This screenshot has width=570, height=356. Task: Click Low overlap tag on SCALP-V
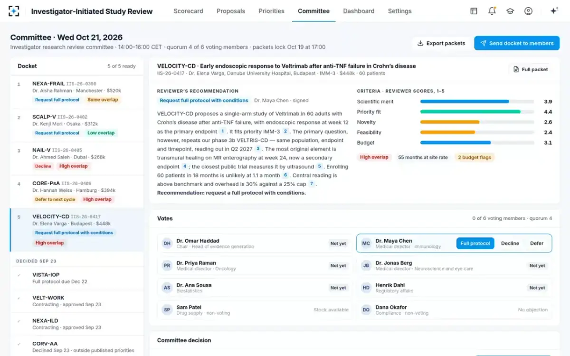101,133
